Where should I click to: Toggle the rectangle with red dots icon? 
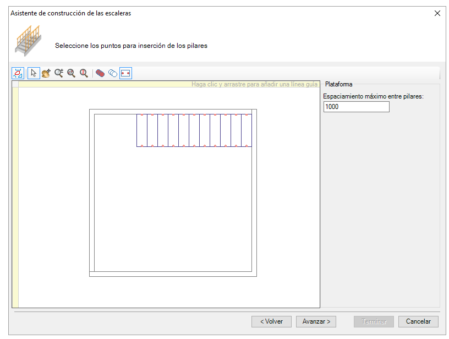tap(125, 73)
